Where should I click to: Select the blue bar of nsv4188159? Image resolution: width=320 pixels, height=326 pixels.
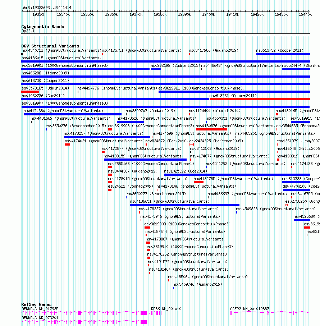tap(145, 160)
